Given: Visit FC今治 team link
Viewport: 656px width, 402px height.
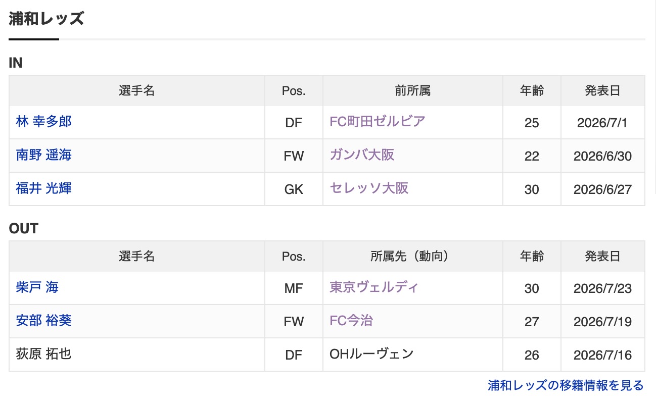Looking at the screenshot, I should [x=351, y=321].
